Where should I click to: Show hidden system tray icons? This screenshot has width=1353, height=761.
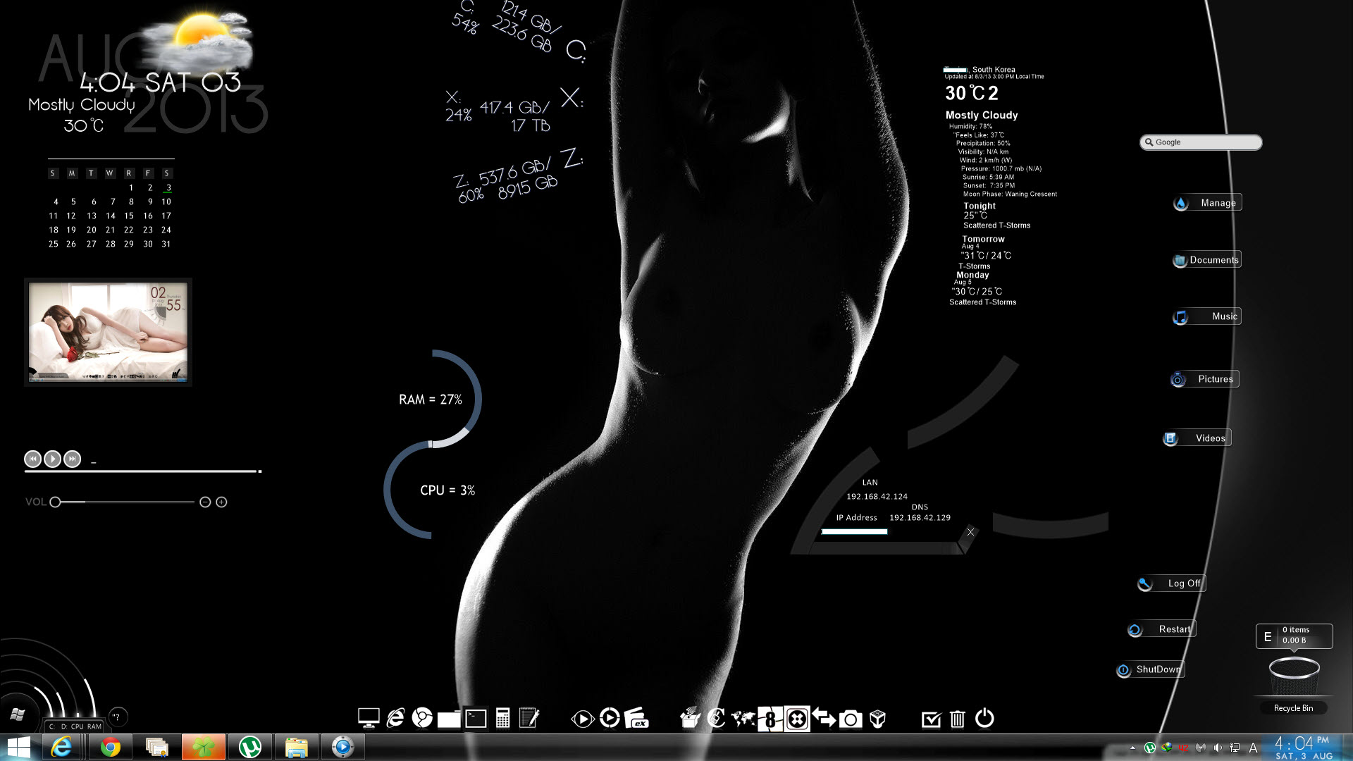pyautogui.click(x=1132, y=748)
